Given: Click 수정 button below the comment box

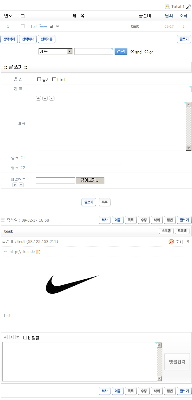Looking at the screenshot, I should coord(144,391).
